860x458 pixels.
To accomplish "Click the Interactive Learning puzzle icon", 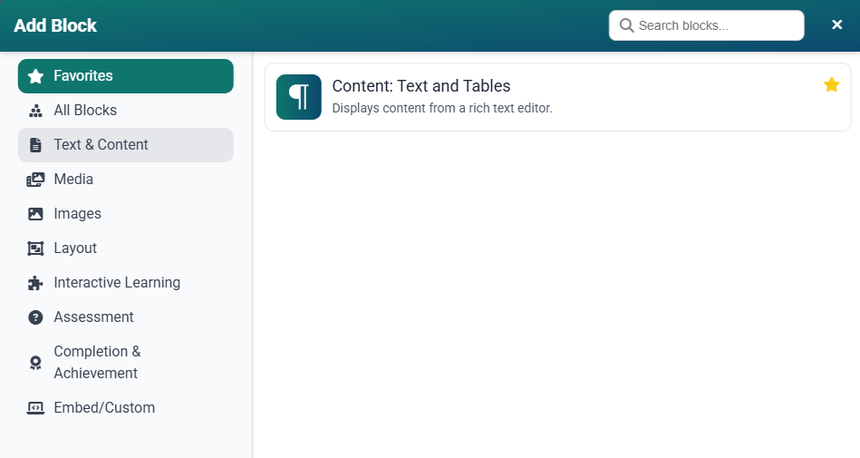I will point(35,283).
